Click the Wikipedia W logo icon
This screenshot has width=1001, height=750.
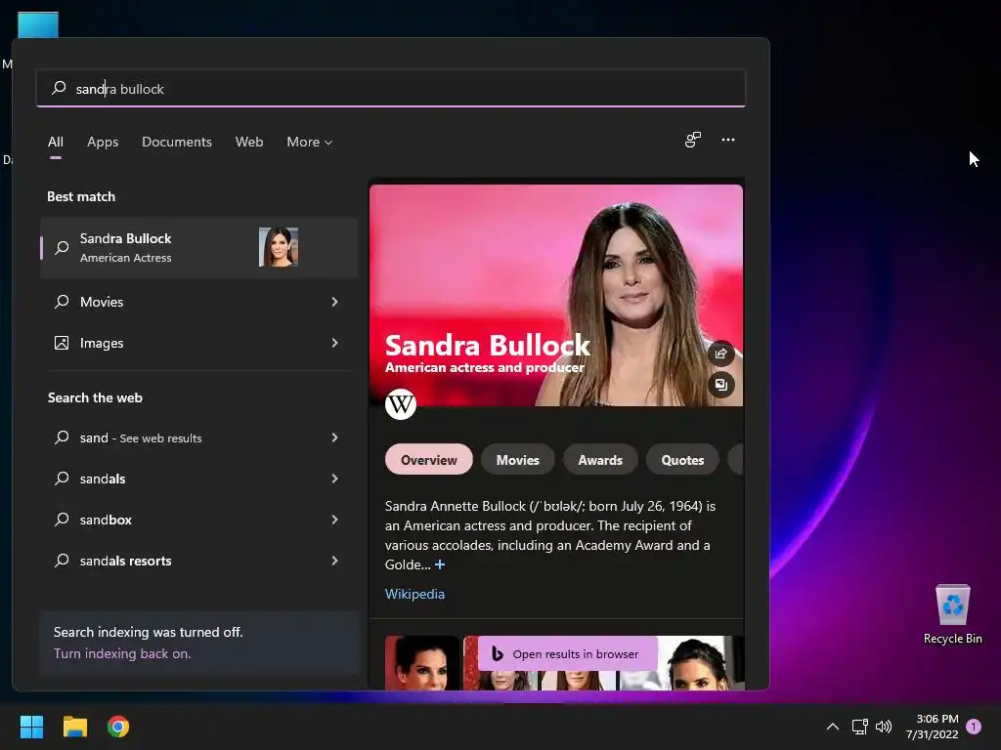pyautogui.click(x=400, y=403)
